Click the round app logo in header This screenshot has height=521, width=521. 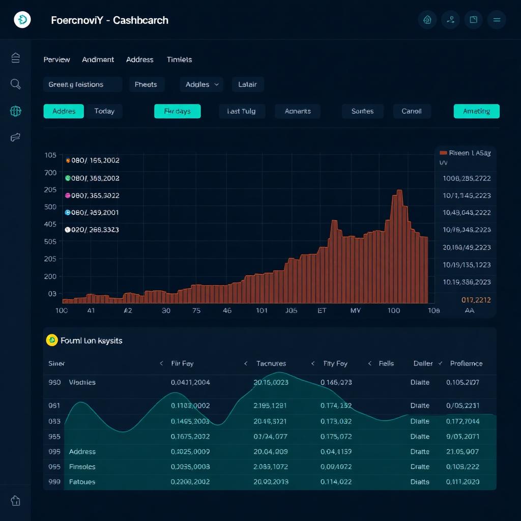click(x=22, y=20)
